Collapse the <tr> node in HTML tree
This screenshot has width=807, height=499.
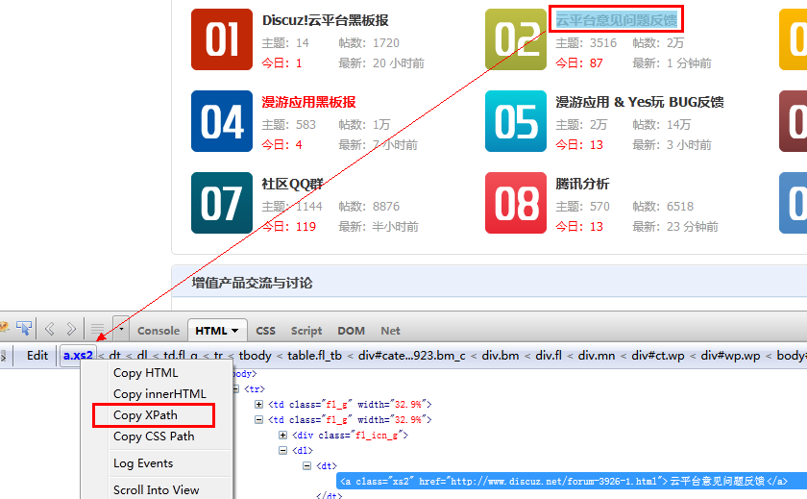point(235,388)
